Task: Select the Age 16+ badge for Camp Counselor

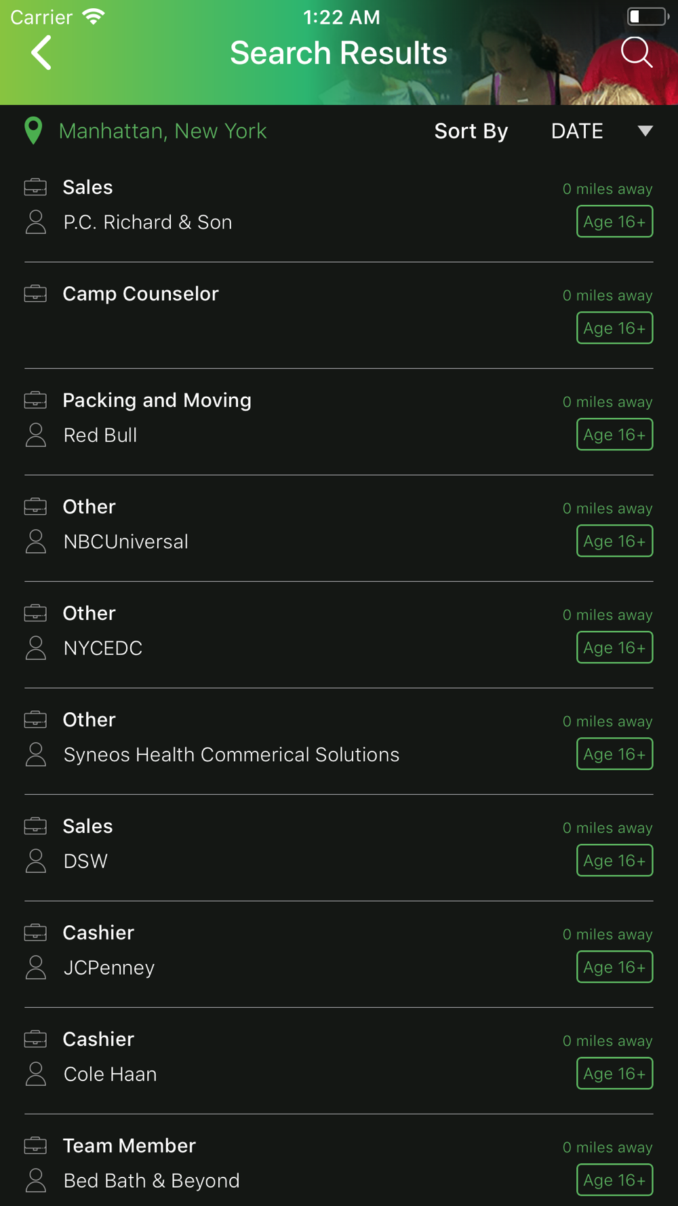Action: 615,328
